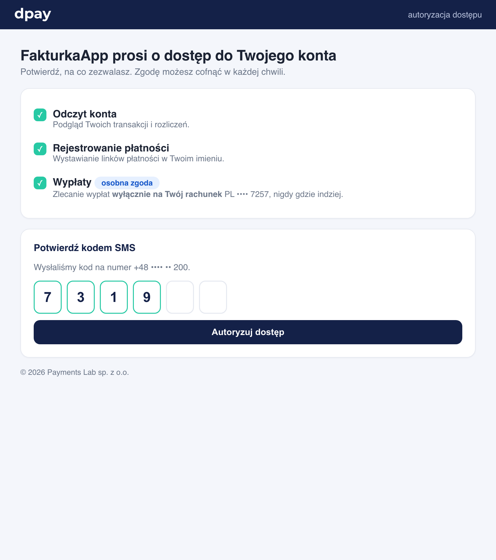Focus the fourth code box with 9

(x=147, y=297)
